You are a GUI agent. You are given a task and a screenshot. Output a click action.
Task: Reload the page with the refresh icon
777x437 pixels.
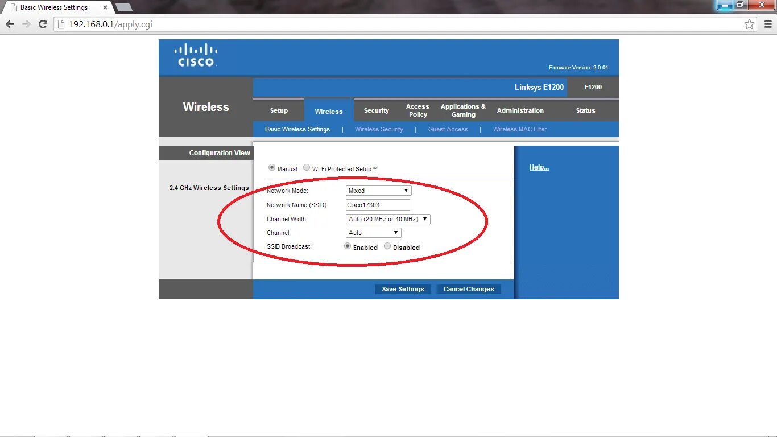[43, 24]
